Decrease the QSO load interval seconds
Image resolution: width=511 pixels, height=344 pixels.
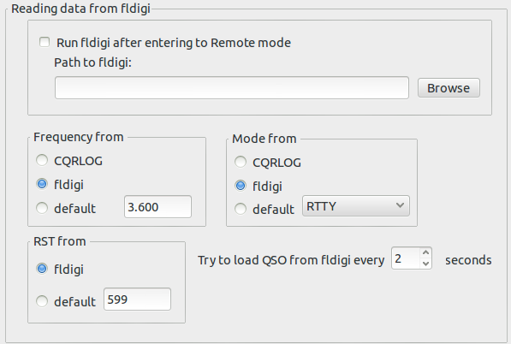tap(425, 264)
